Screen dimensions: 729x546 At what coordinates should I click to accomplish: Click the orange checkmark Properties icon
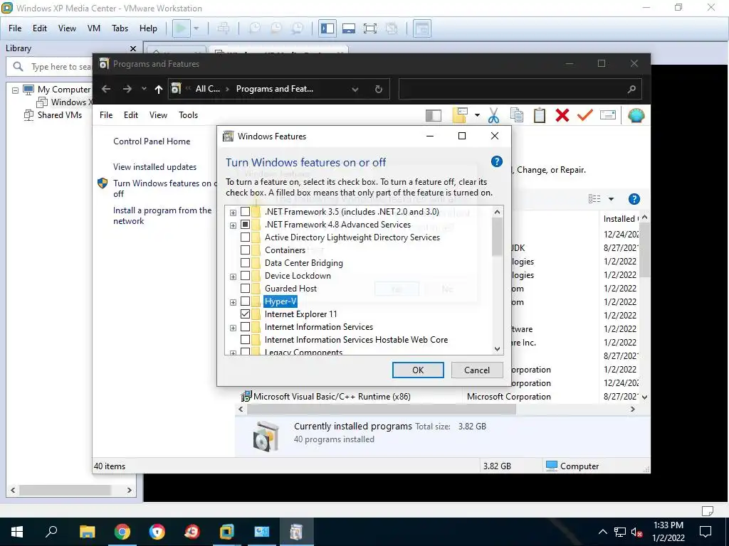pos(585,114)
